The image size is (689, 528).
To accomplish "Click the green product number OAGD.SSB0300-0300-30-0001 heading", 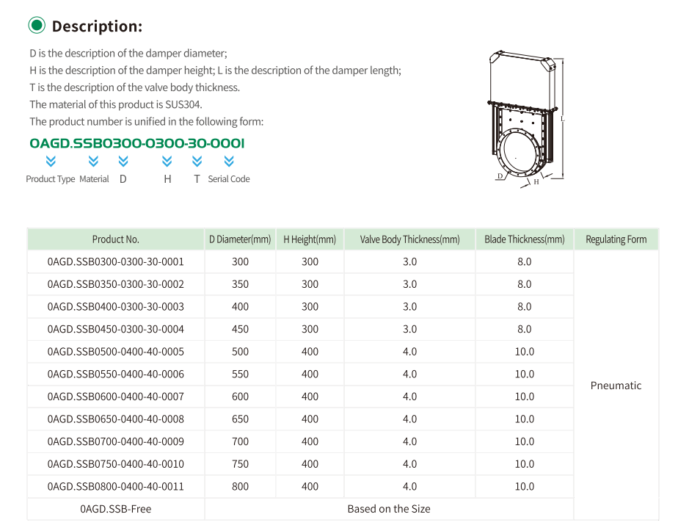I will [x=137, y=142].
